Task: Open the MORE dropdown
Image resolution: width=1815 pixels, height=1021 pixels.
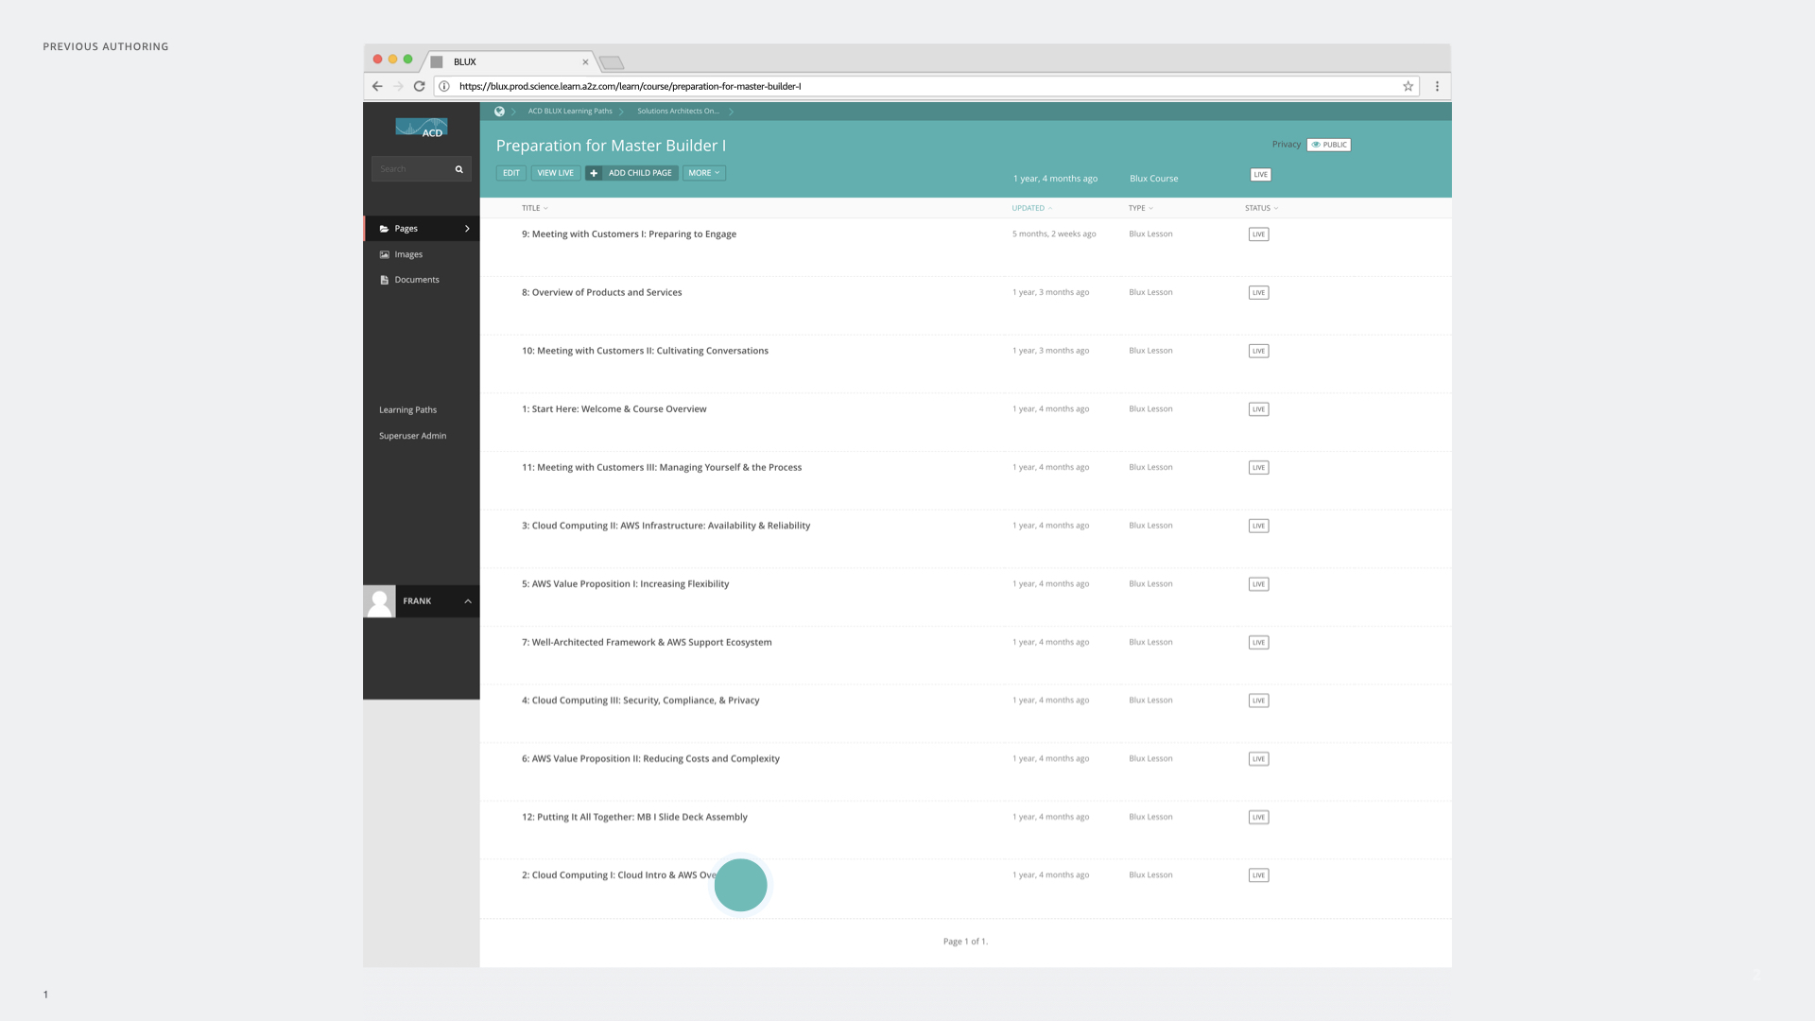Action: (704, 173)
